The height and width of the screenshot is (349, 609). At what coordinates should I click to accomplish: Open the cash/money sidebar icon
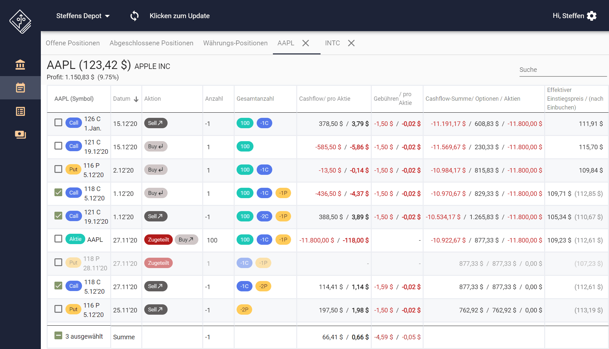click(x=20, y=134)
